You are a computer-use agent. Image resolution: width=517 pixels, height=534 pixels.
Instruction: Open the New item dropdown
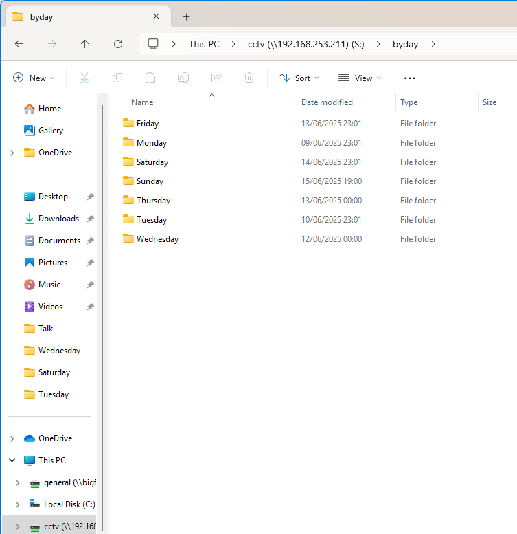pos(34,78)
